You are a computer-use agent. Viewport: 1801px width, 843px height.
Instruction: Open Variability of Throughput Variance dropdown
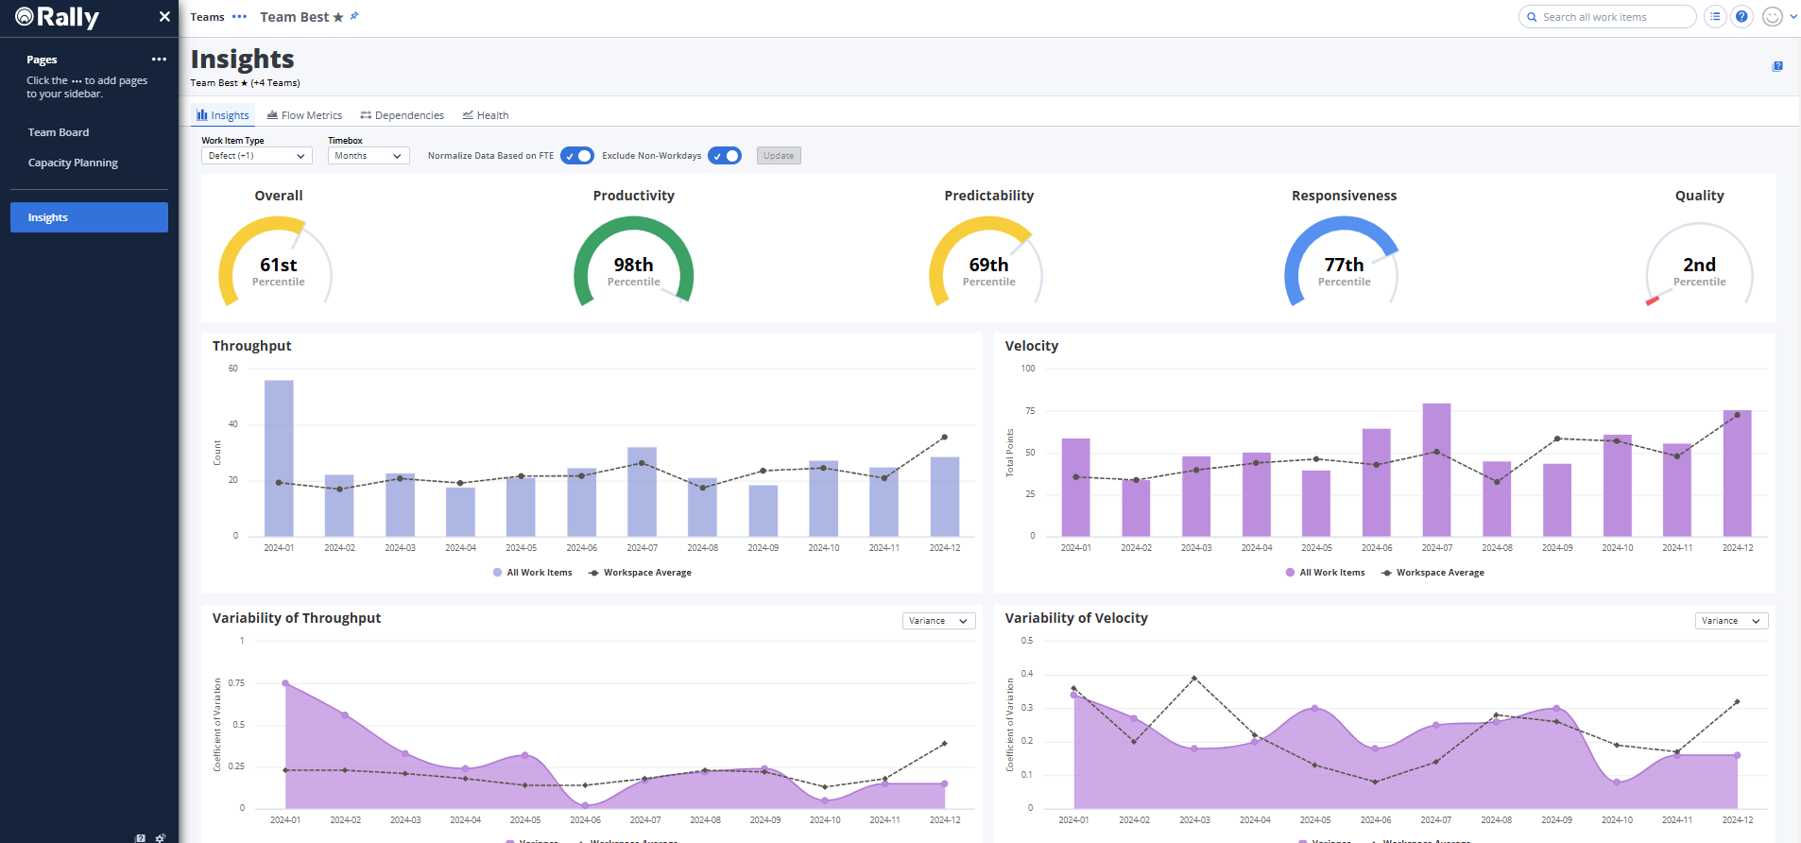pyautogui.click(x=939, y=621)
